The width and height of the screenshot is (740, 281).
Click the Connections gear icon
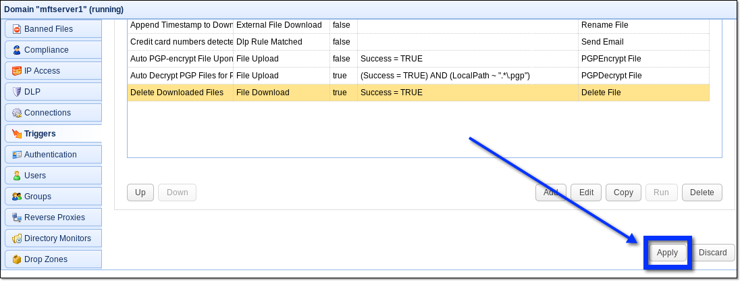tap(17, 113)
